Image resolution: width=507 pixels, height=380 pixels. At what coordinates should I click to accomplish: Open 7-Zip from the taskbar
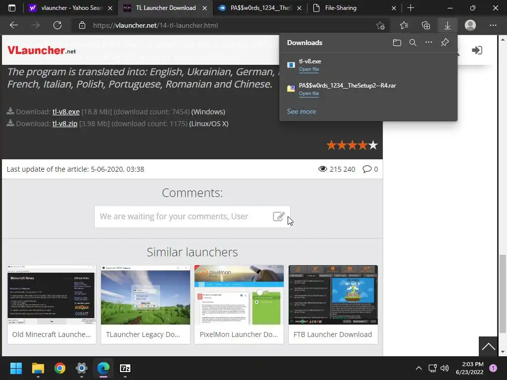125,368
